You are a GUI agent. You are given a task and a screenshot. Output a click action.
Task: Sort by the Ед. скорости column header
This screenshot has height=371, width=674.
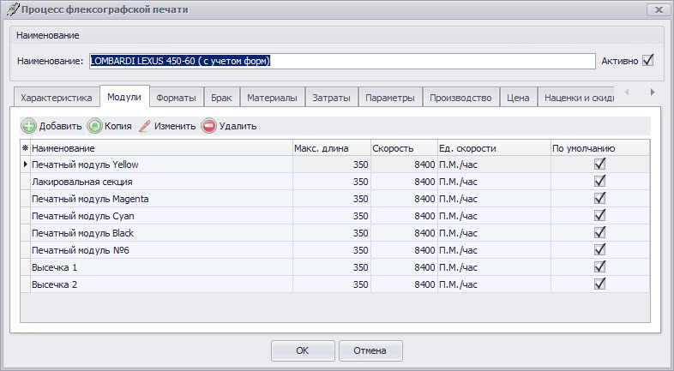tap(494, 148)
